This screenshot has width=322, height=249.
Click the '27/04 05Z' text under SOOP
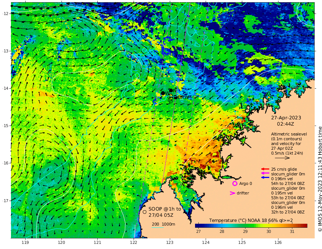(161, 215)
